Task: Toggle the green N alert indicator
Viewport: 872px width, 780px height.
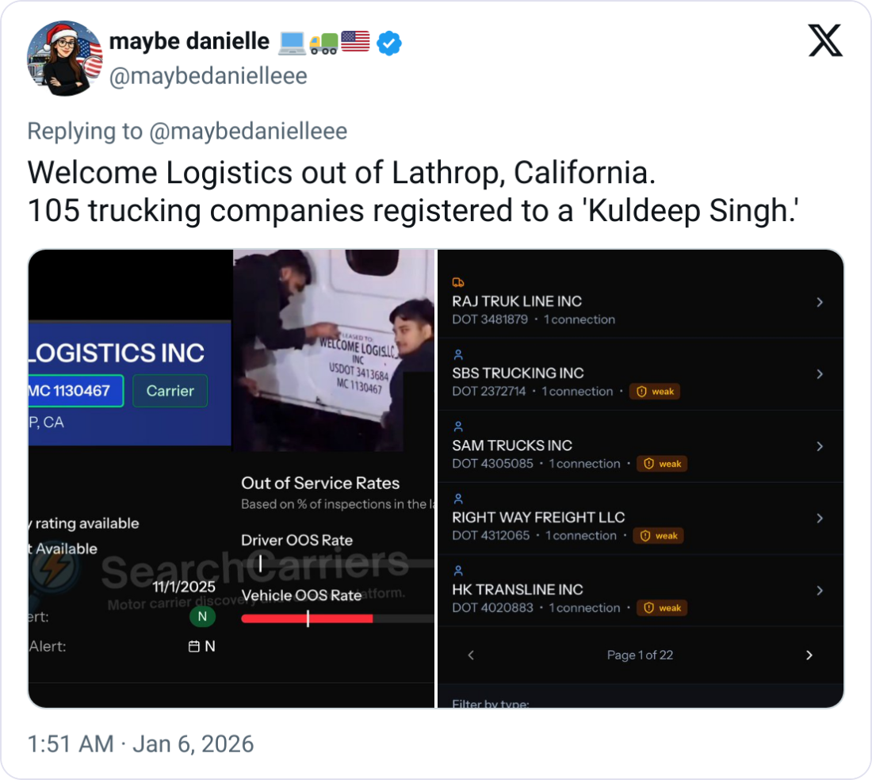Action: coord(202,617)
